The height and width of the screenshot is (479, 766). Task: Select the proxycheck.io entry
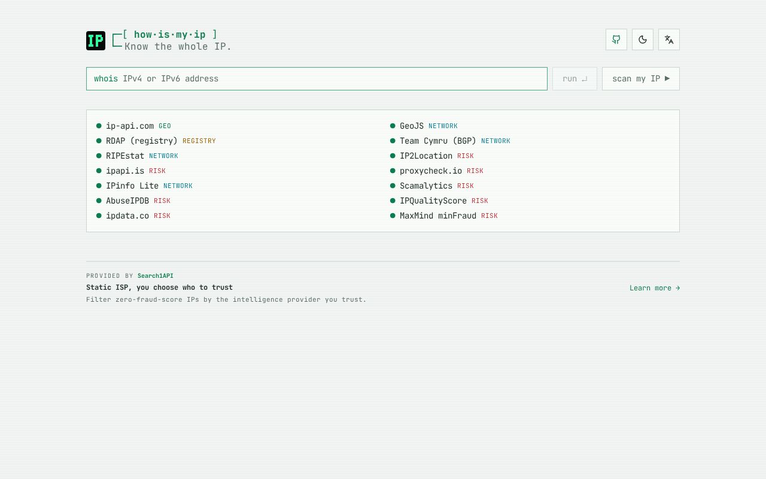[x=437, y=171]
